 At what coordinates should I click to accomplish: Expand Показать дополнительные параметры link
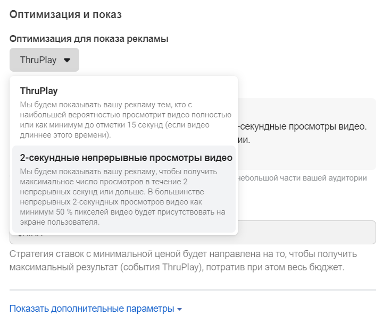tap(96, 309)
